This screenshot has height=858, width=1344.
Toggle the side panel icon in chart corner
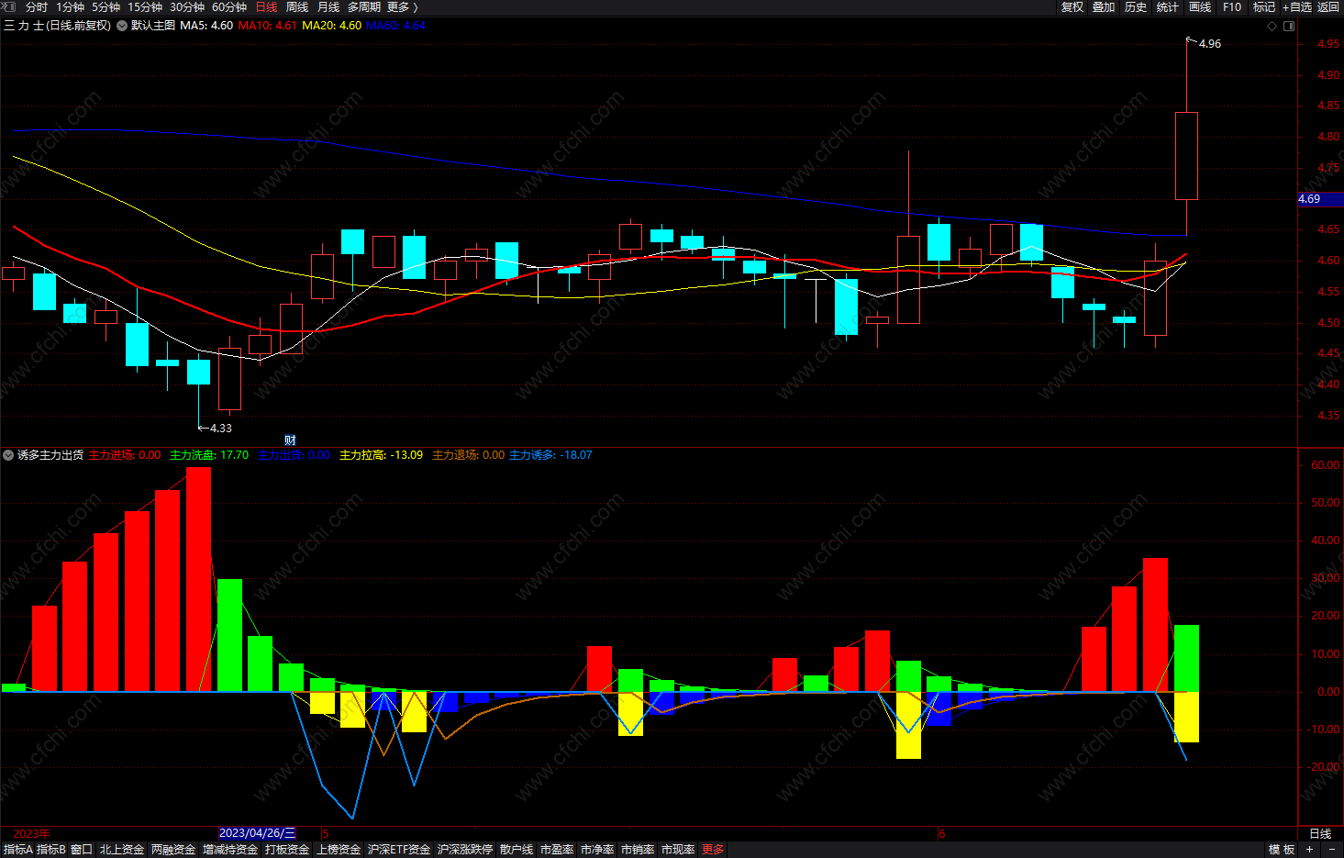tap(1289, 26)
